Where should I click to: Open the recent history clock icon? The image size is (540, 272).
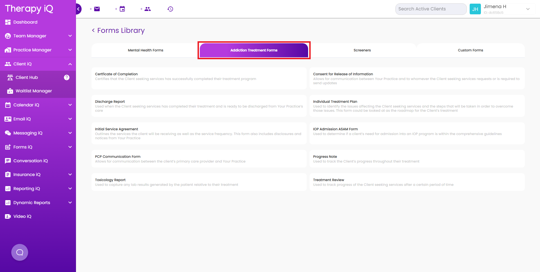point(170,9)
